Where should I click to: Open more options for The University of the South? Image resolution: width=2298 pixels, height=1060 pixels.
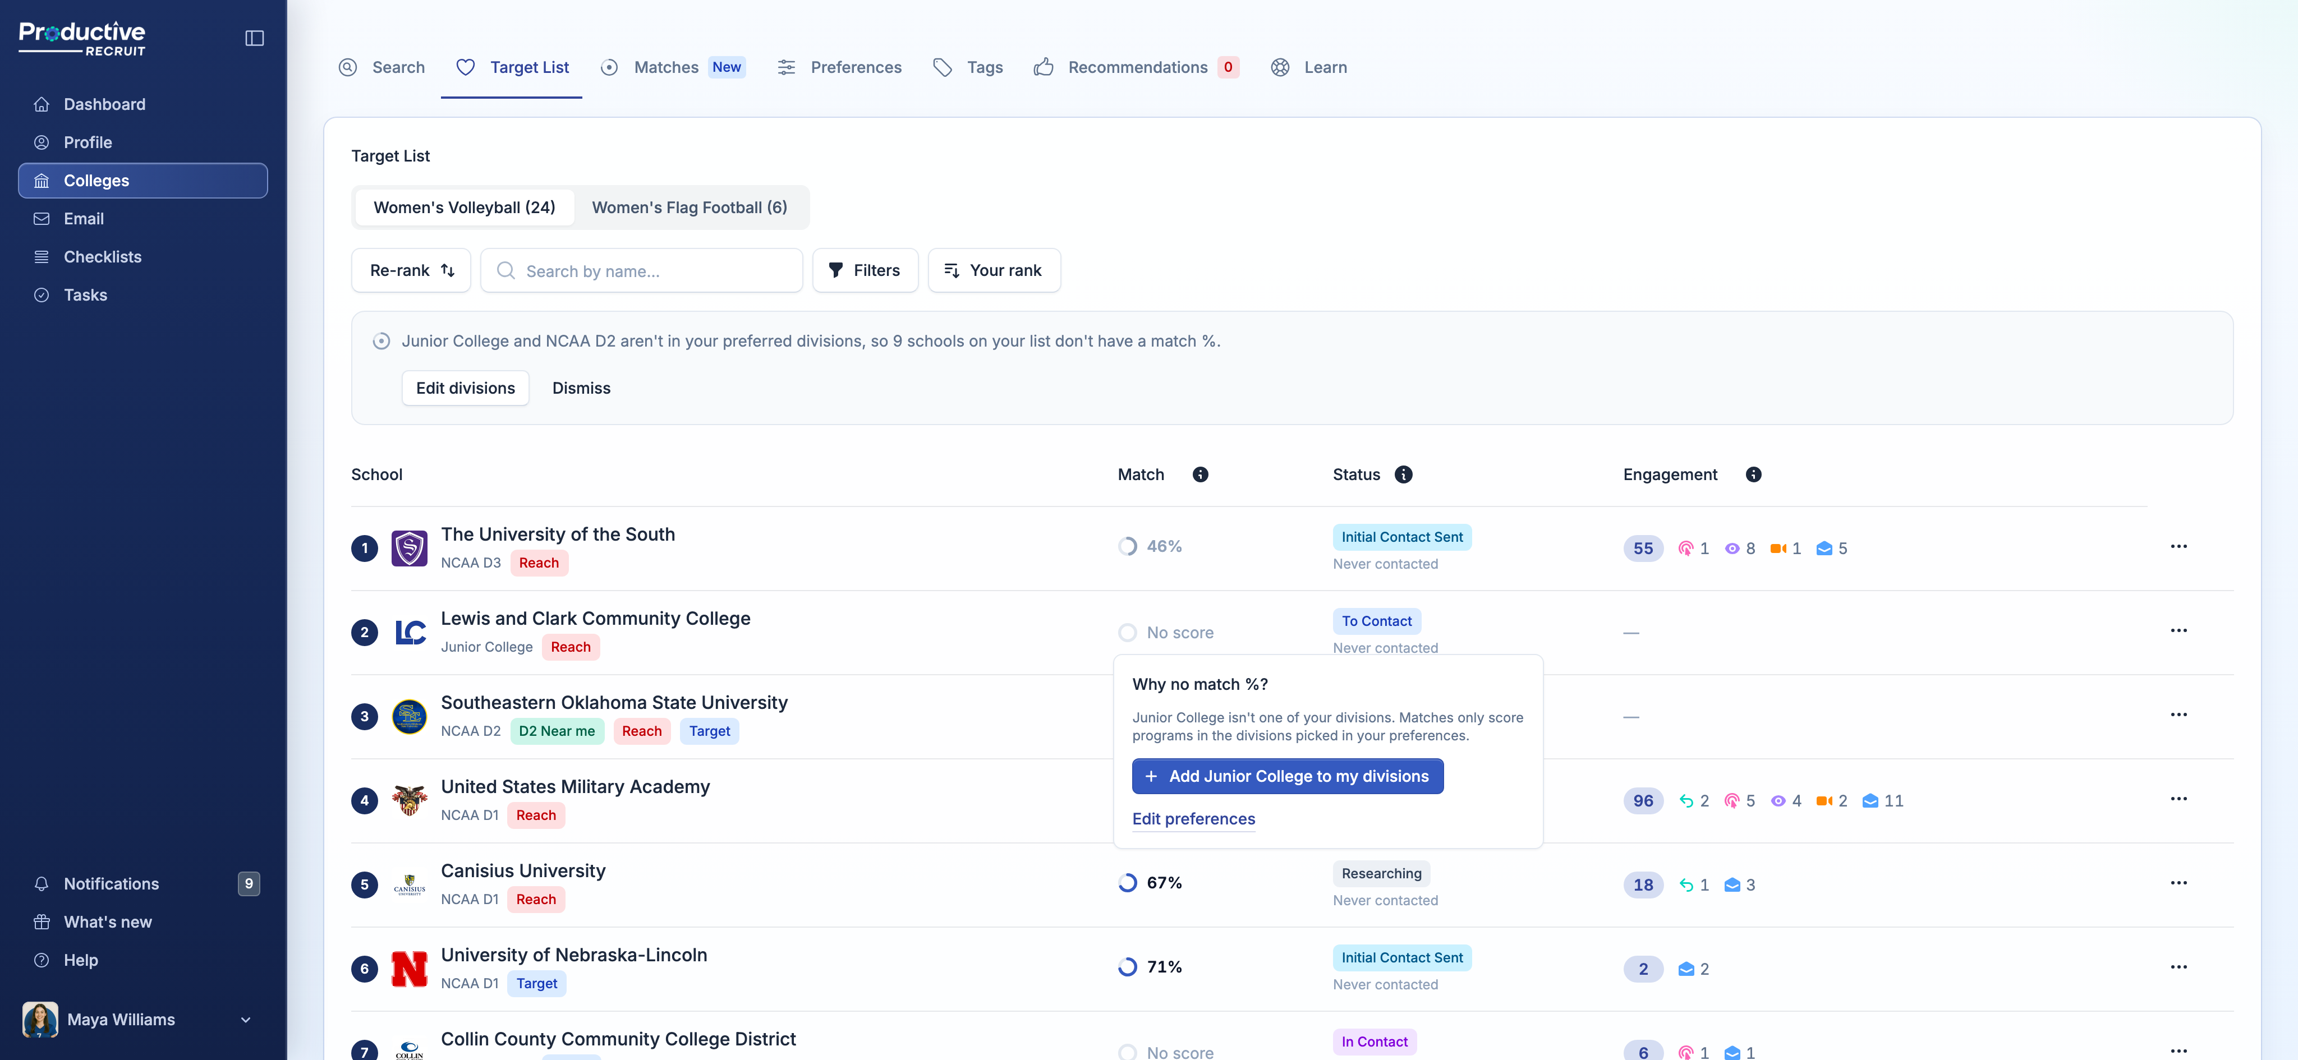pyautogui.click(x=2178, y=546)
